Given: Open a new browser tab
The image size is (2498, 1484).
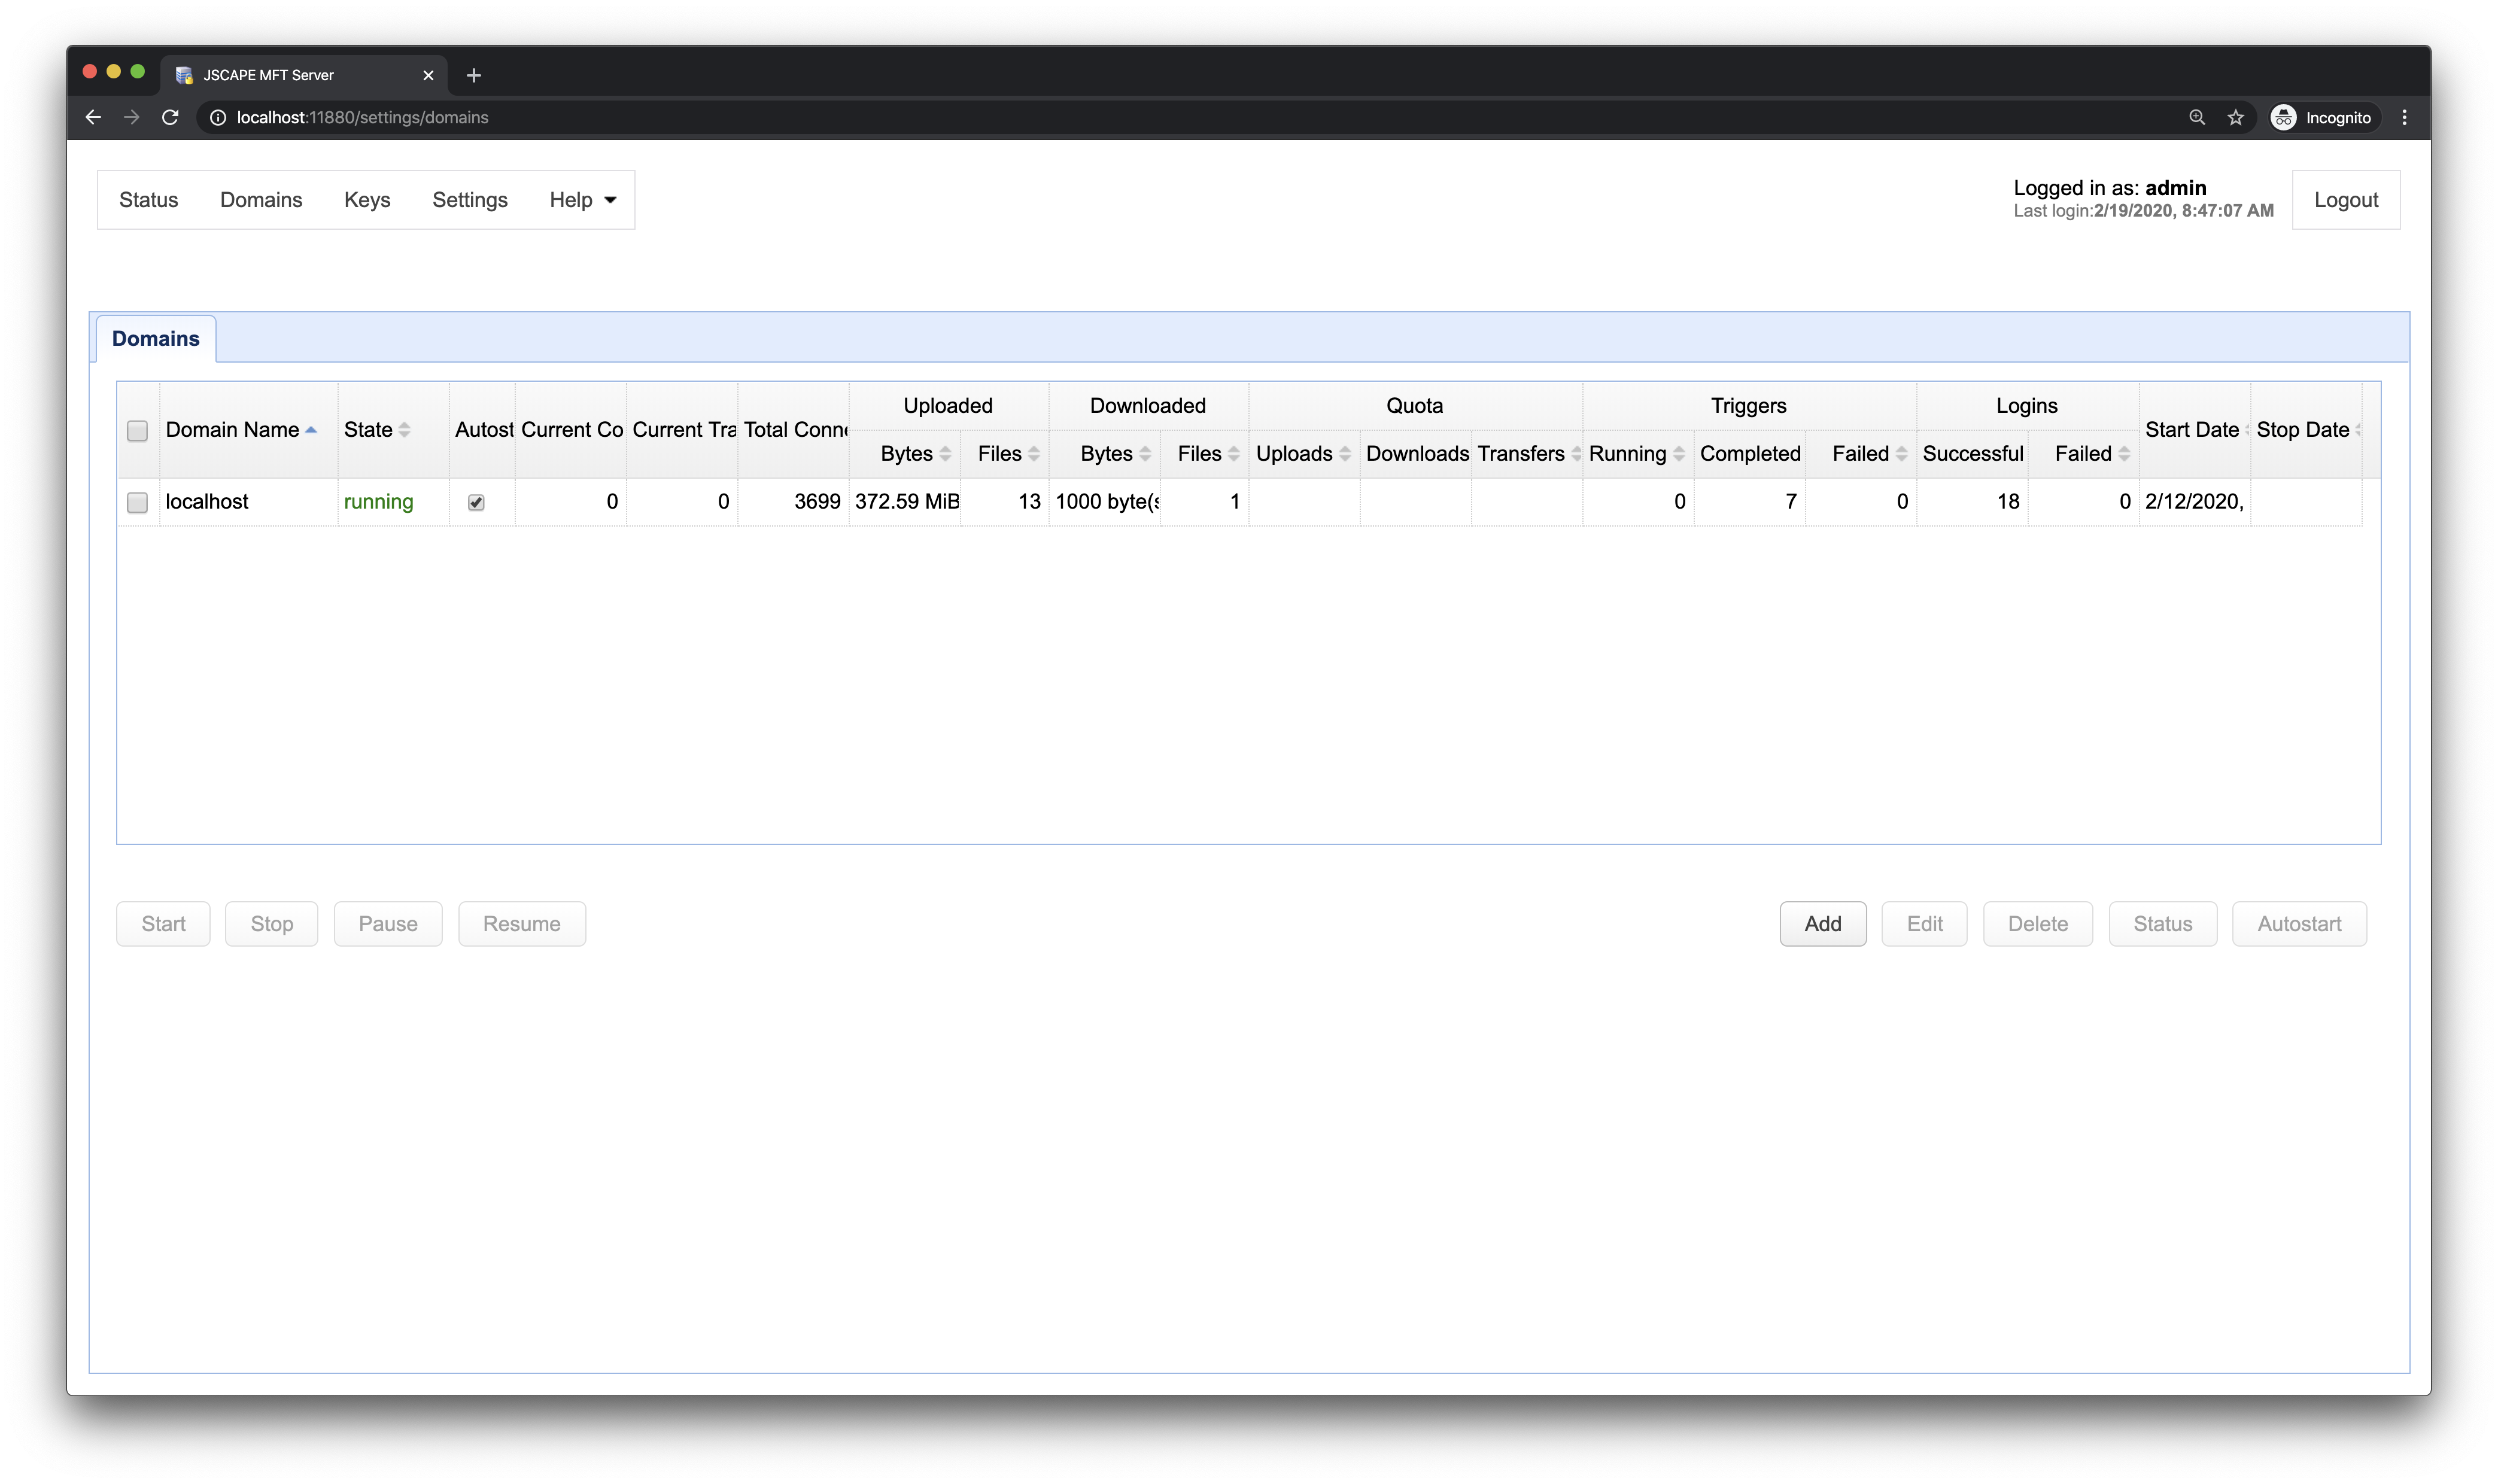Looking at the screenshot, I should click(x=474, y=75).
